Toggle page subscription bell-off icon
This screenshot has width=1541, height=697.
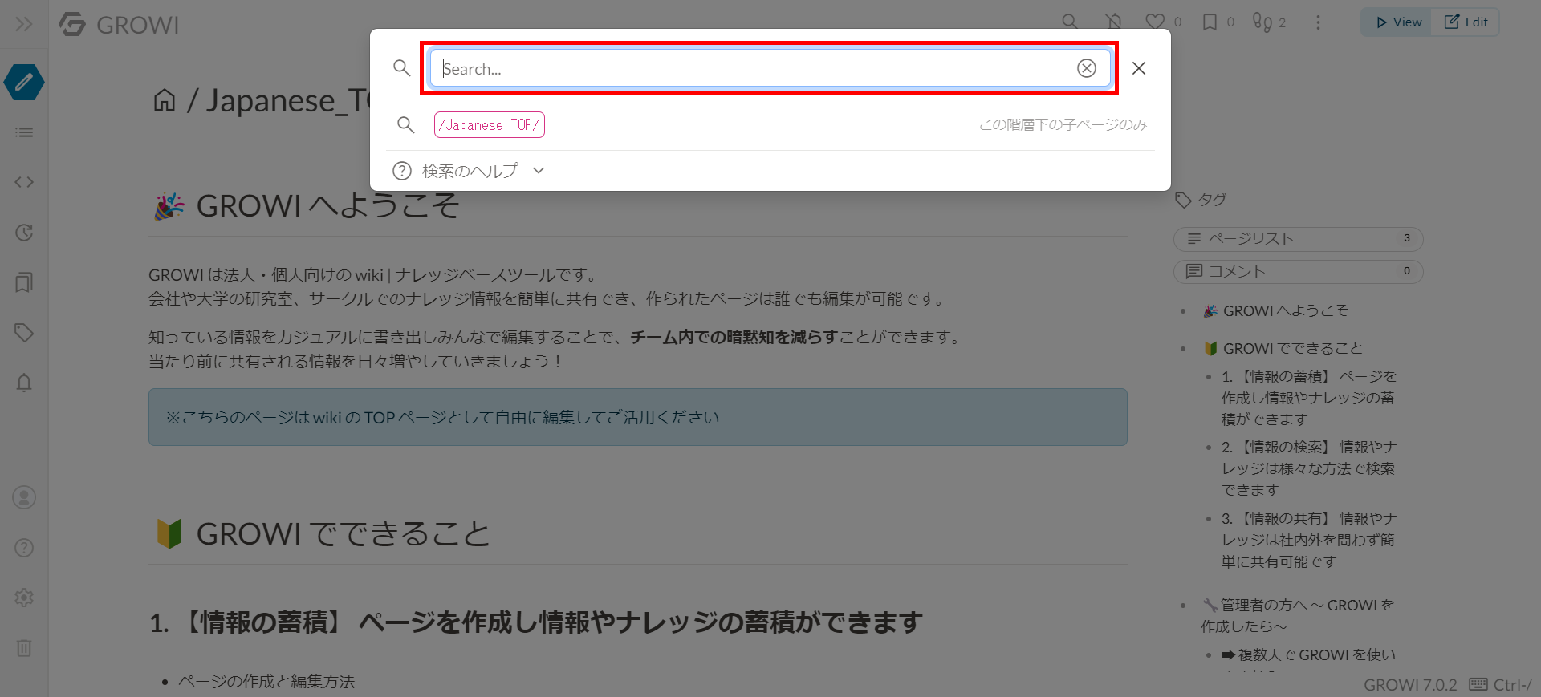pyautogui.click(x=1113, y=22)
